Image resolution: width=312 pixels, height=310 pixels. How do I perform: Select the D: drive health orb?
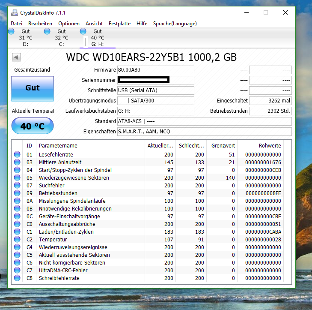coord(12,31)
